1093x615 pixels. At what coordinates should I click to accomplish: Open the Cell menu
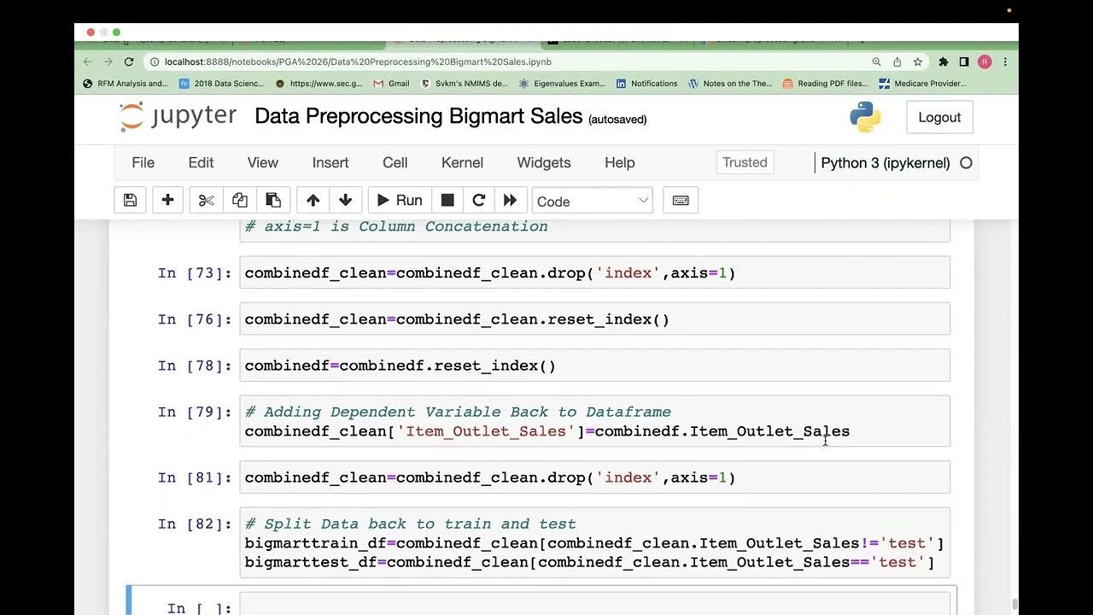[395, 162]
